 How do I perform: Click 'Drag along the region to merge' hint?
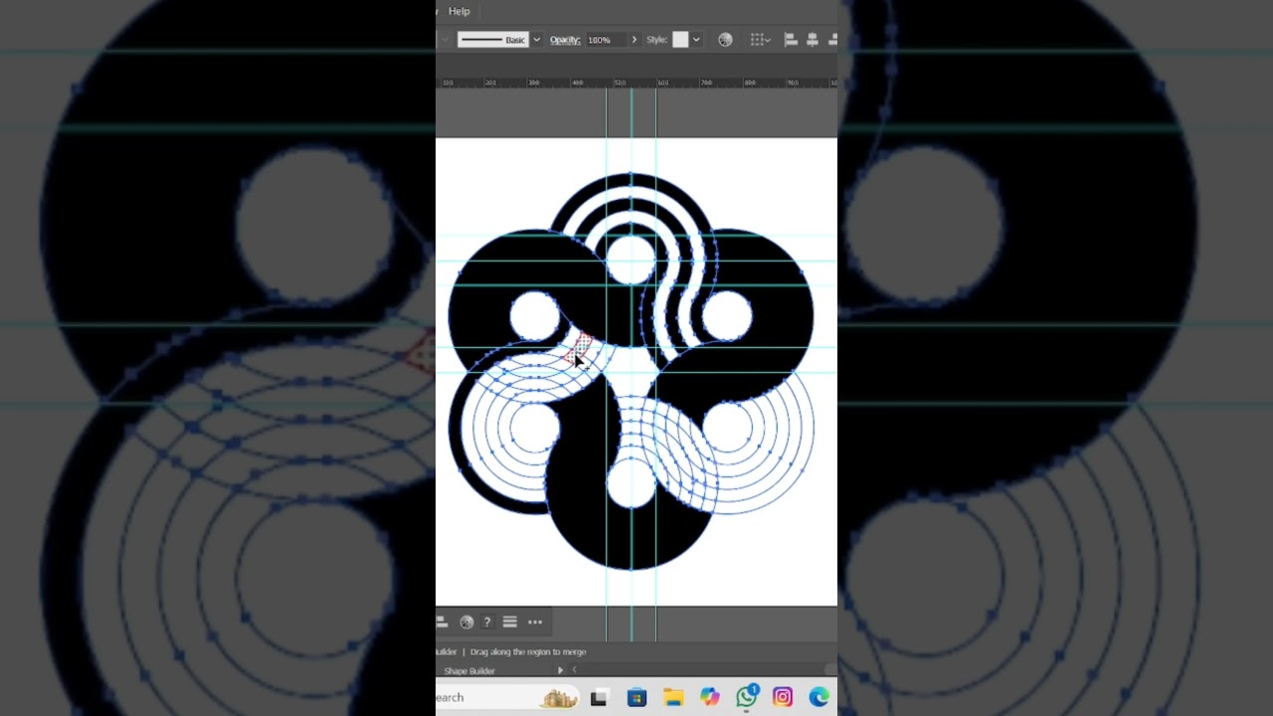528,651
